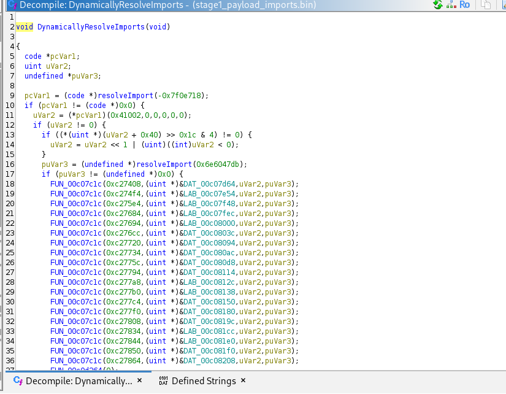Select address 0xc27734
The image size is (506, 394).
[124, 253]
